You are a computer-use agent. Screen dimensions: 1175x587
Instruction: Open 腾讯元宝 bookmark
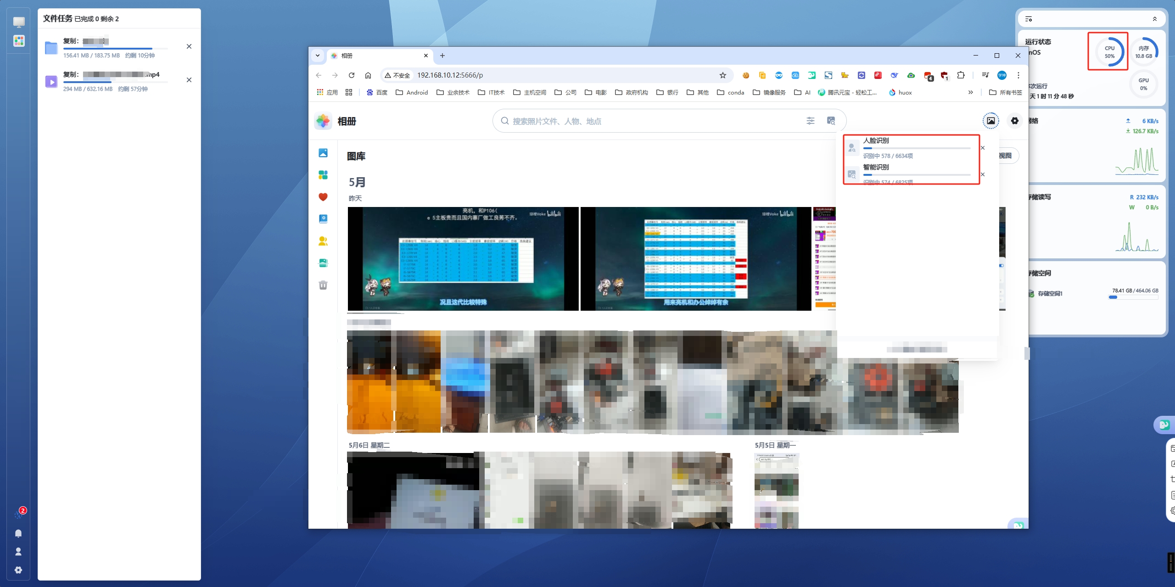(848, 92)
